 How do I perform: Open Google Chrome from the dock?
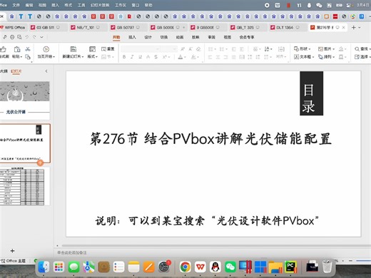[x=185, y=267]
